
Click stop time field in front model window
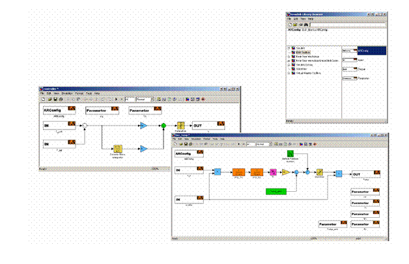(250, 144)
